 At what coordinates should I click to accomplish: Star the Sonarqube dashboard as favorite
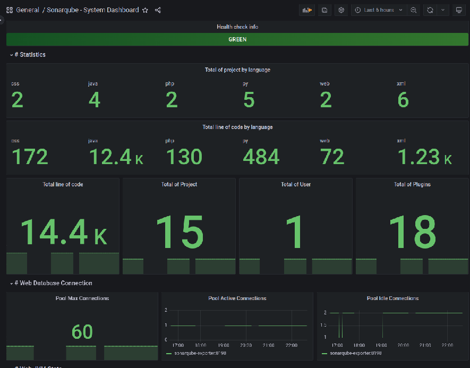click(145, 10)
